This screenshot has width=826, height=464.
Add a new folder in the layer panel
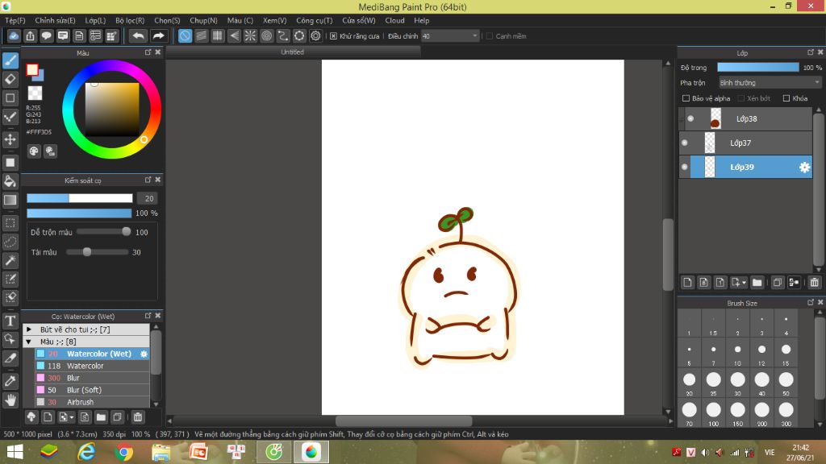click(757, 283)
